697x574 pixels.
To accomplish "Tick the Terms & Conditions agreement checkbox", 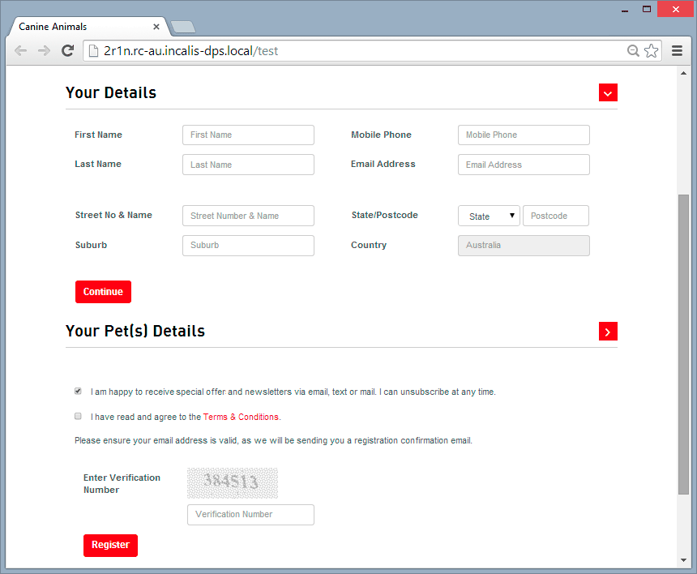I will click(x=78, y=416).
